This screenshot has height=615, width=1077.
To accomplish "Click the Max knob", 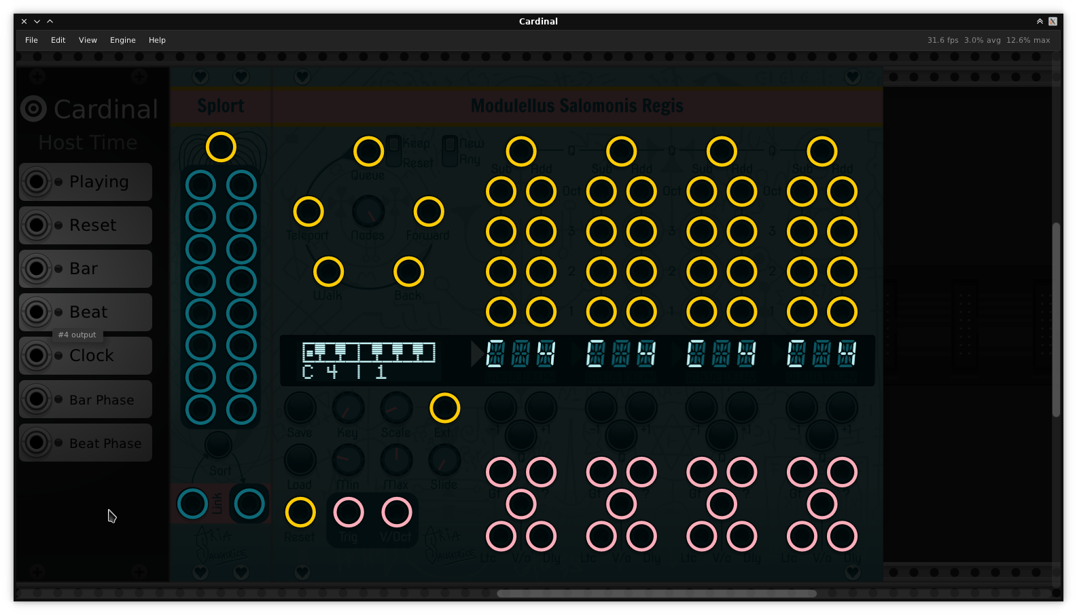I will pyautogui.click(x=396, y=460).
